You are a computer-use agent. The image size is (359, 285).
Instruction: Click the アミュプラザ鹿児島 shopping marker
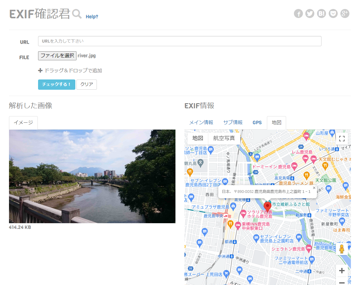[233, 206]
